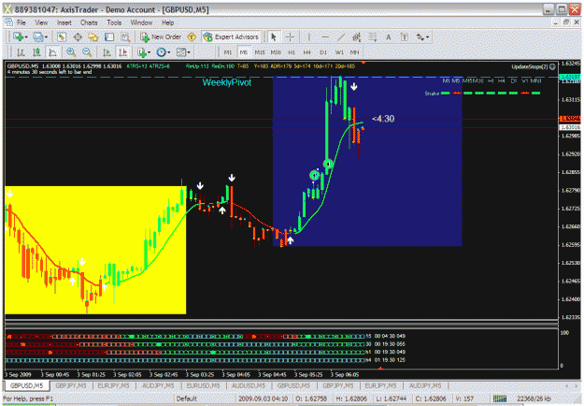The image size is (584, 406).
Task: Click the V: 157 volume value
Action: 464,399
